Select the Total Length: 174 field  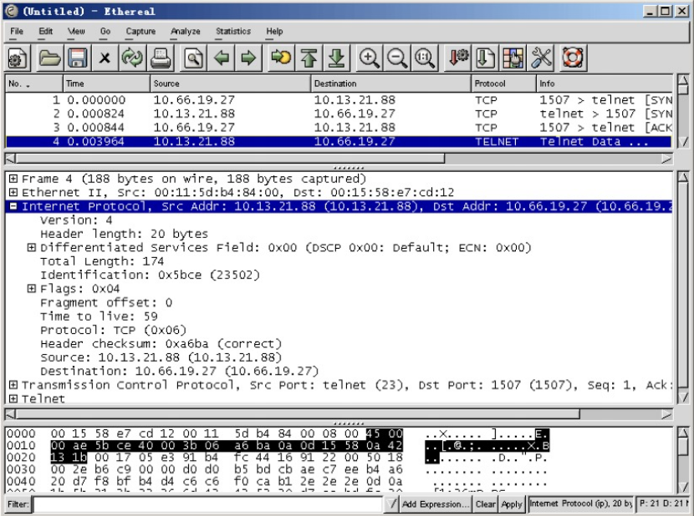102,261
